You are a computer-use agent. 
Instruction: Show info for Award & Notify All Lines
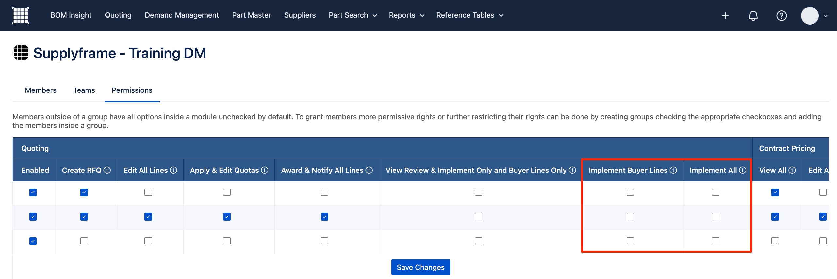point(369,170)
